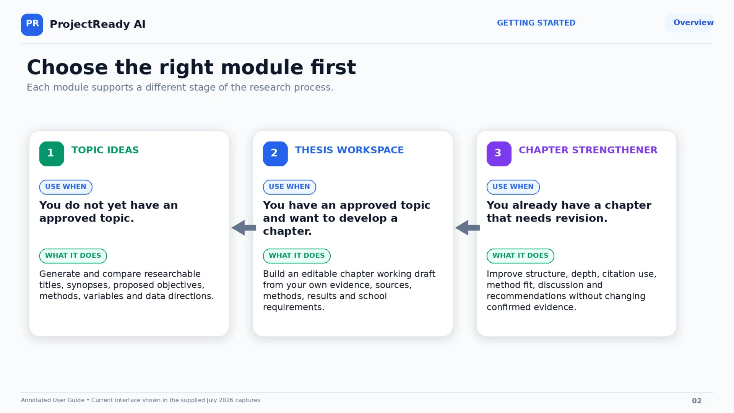
Task: Select the purple number 3 badge
Action: [499, 154]
